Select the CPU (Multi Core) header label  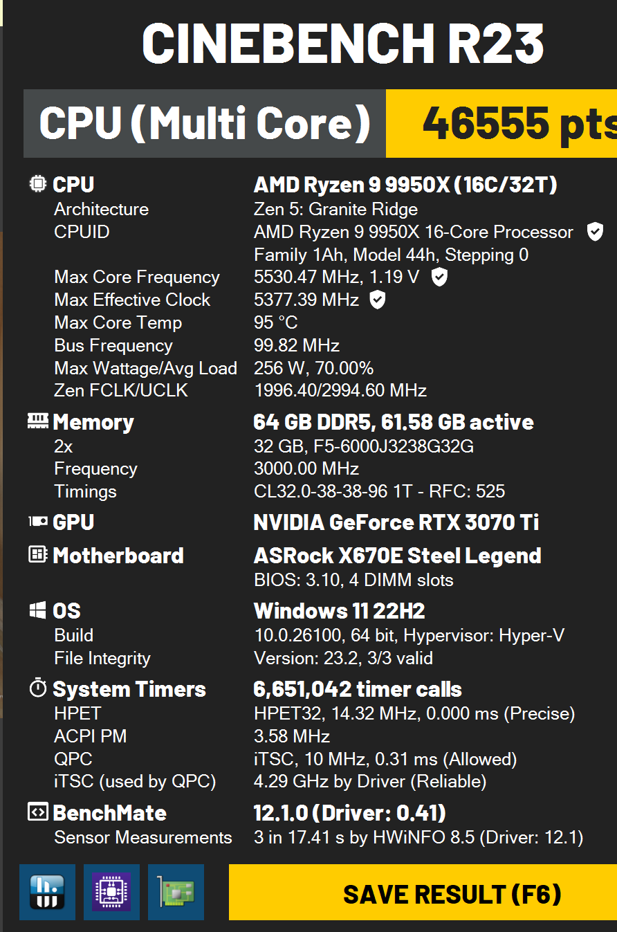[205, 123]
